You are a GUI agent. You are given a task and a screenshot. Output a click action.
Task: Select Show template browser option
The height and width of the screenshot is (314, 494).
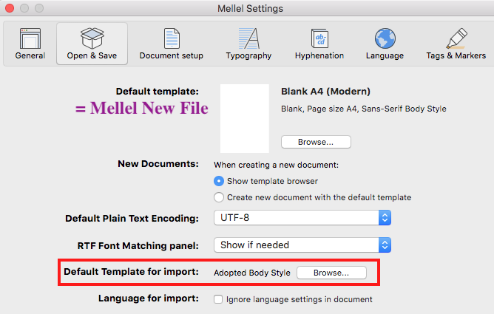(219, 181)
